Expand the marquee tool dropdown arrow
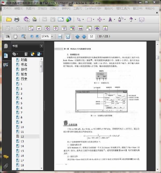 (94, 20)
